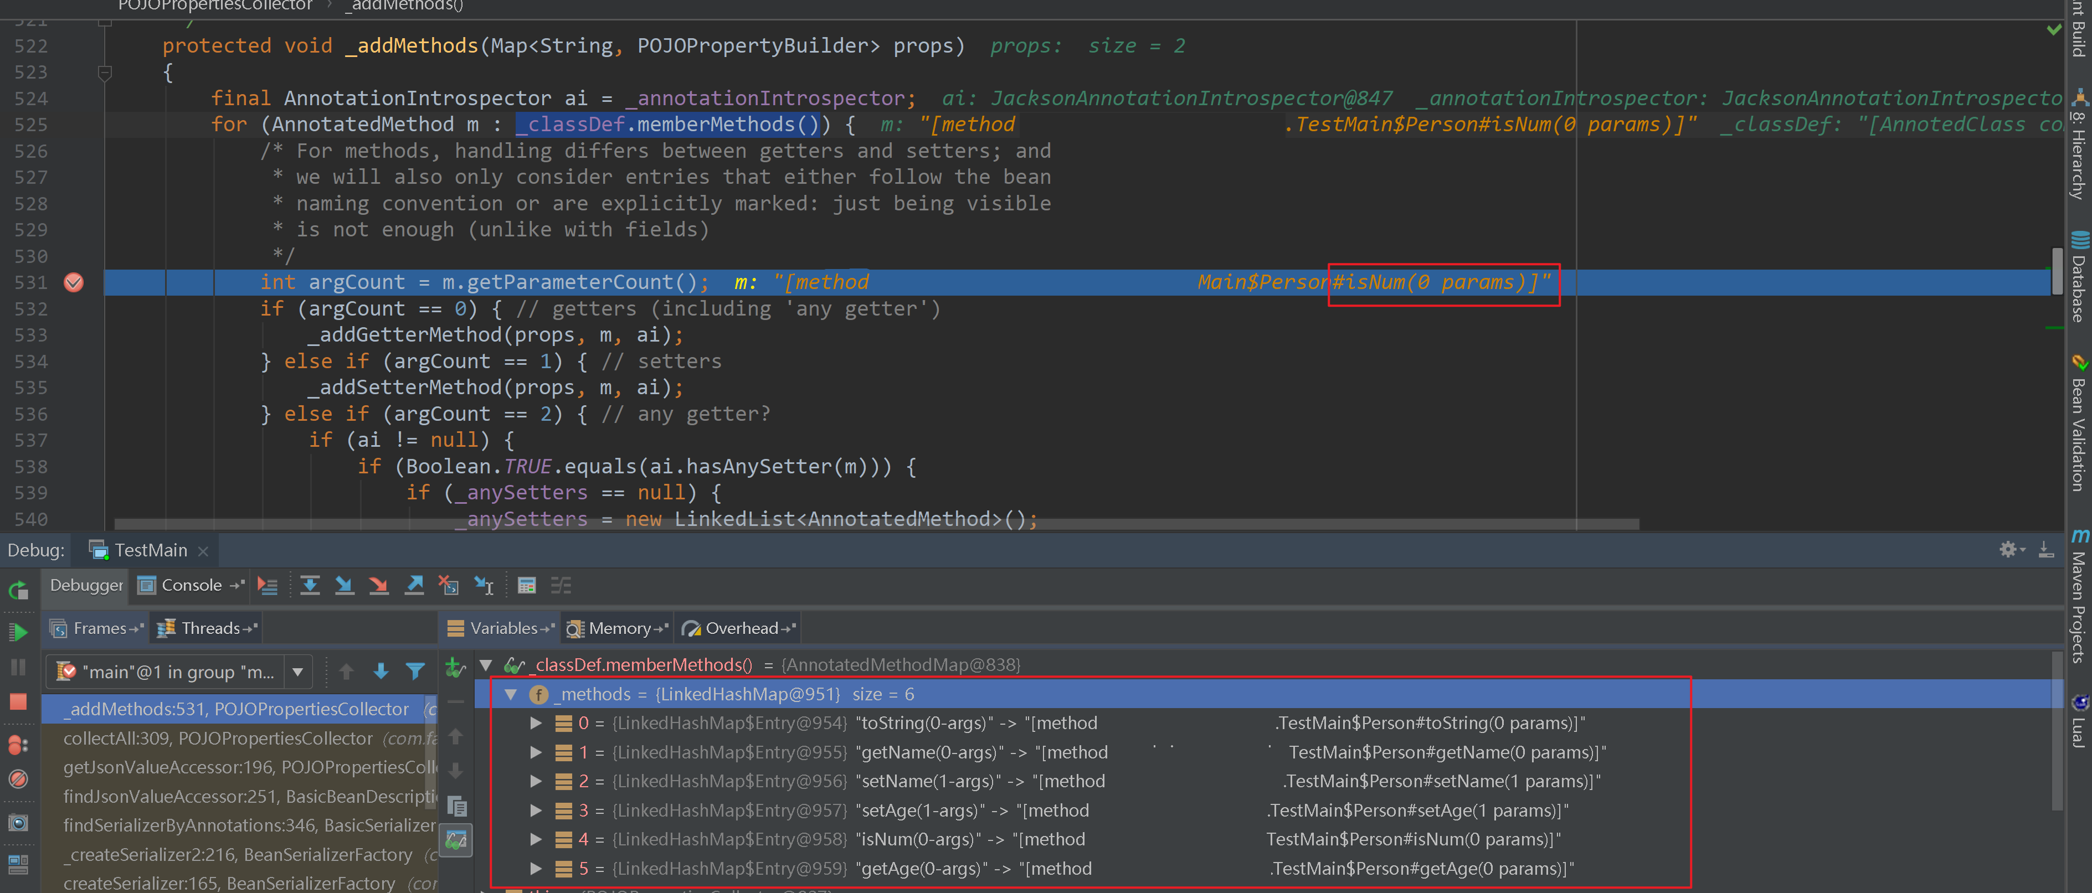Click Show Execution Point icon
This screenshot has height=893, width=2092.
pyautogui.click(x=267, y=585)
